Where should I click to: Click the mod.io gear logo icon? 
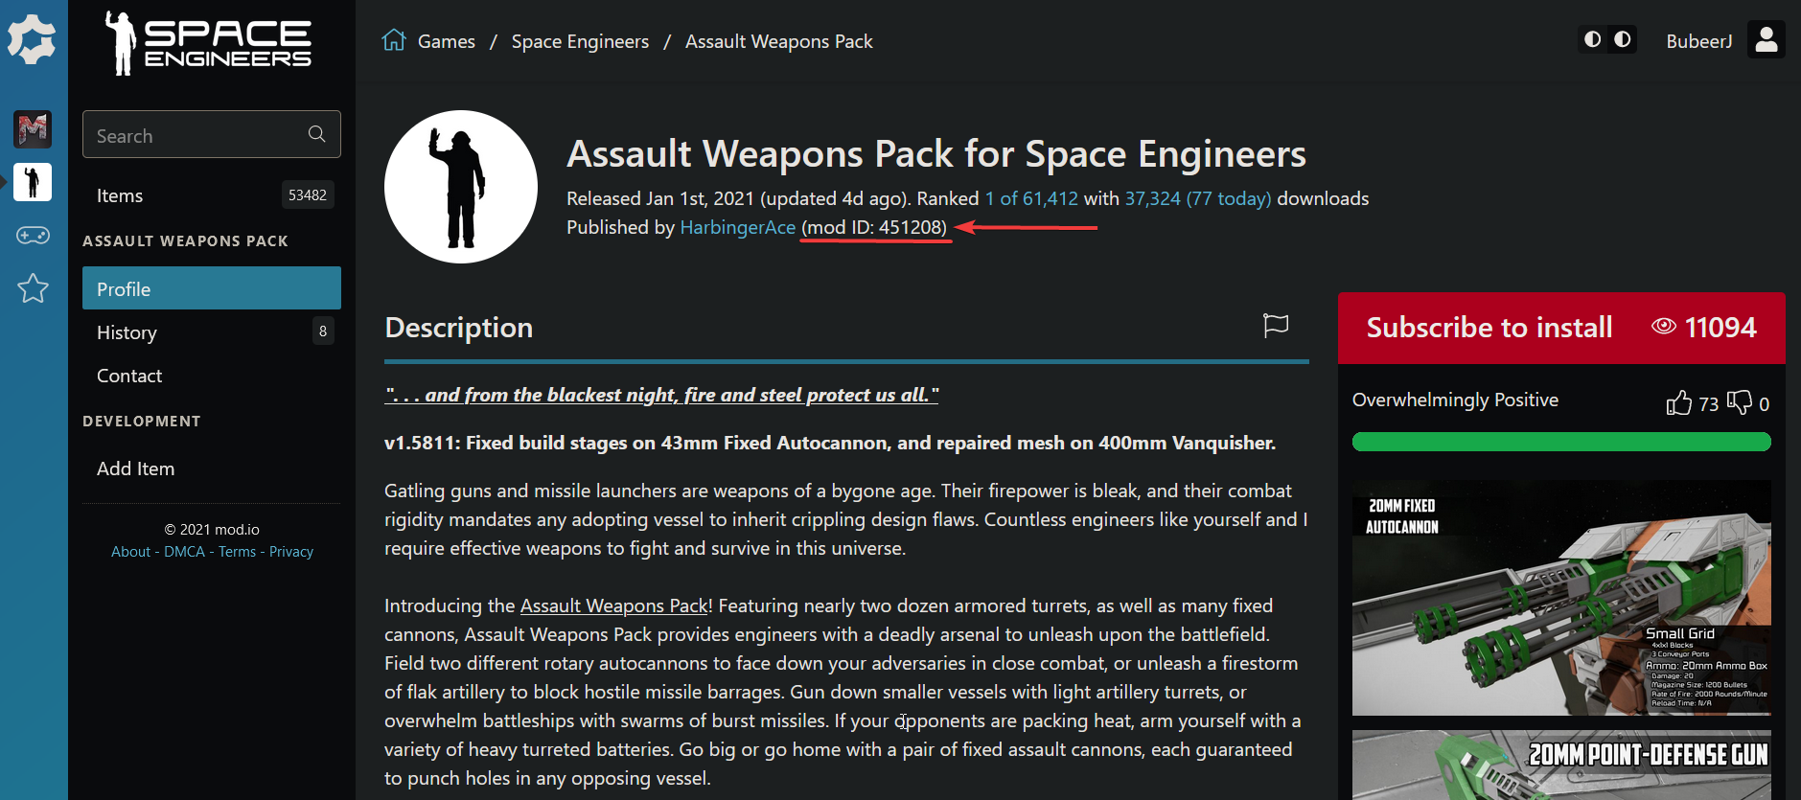coord(33,40)
